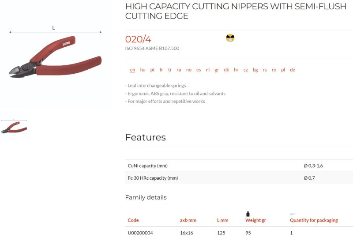This screenshot has width=353, height=245.
Task: Select the Polish (pl) language link
Action: [283, 70]
